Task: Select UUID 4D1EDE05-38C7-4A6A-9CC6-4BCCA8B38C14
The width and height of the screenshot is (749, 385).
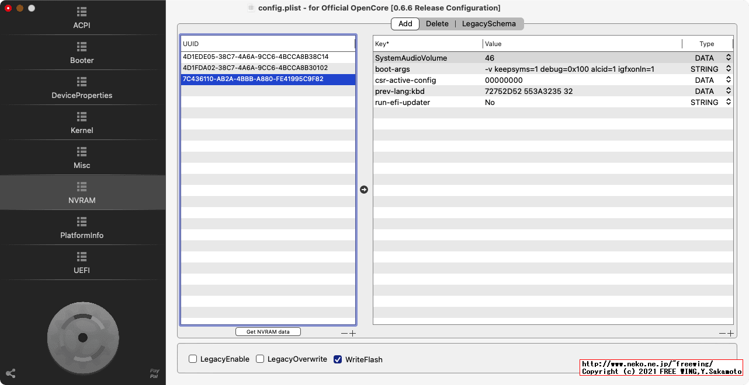Action: pyautogui.click(x=255, y=57)
